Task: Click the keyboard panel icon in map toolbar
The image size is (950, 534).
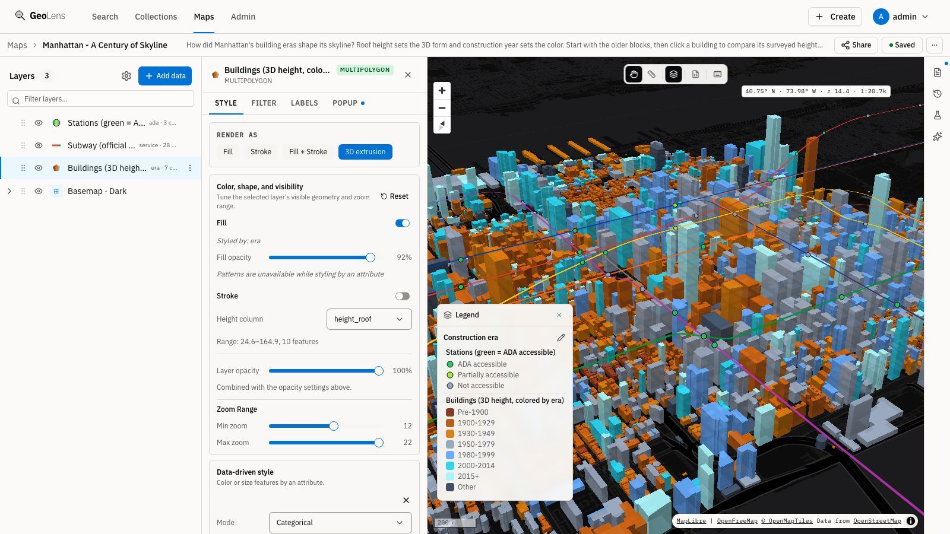Action: click(x=717, y=74)
